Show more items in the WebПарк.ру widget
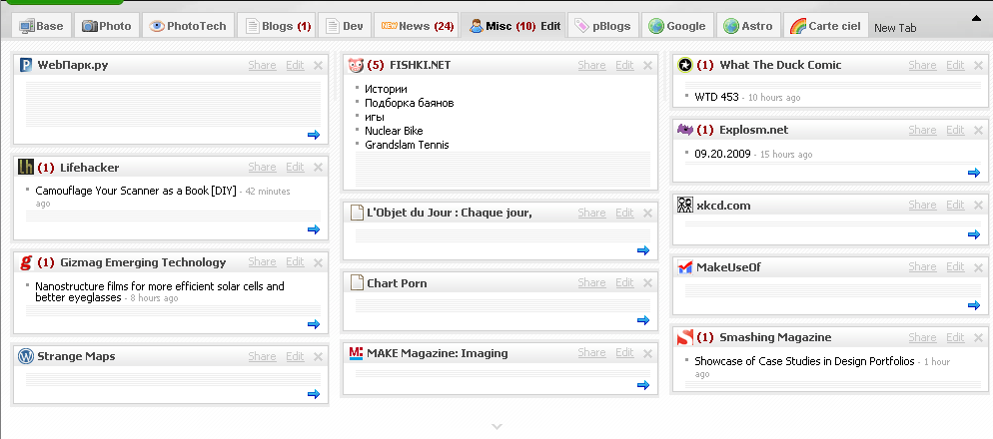Image resolution: width=993 pixels, height=439 pixels. click(x=314, y=134)
